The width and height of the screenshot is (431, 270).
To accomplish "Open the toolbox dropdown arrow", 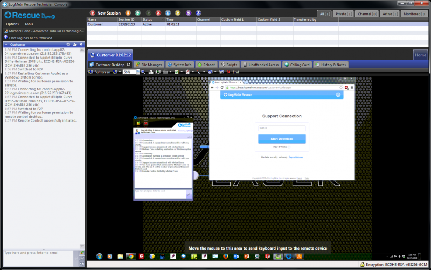I will click(x=170, y=72).
